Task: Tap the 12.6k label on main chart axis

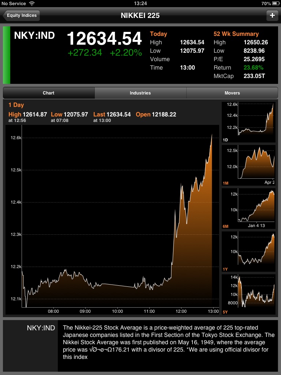Action: 16,138
